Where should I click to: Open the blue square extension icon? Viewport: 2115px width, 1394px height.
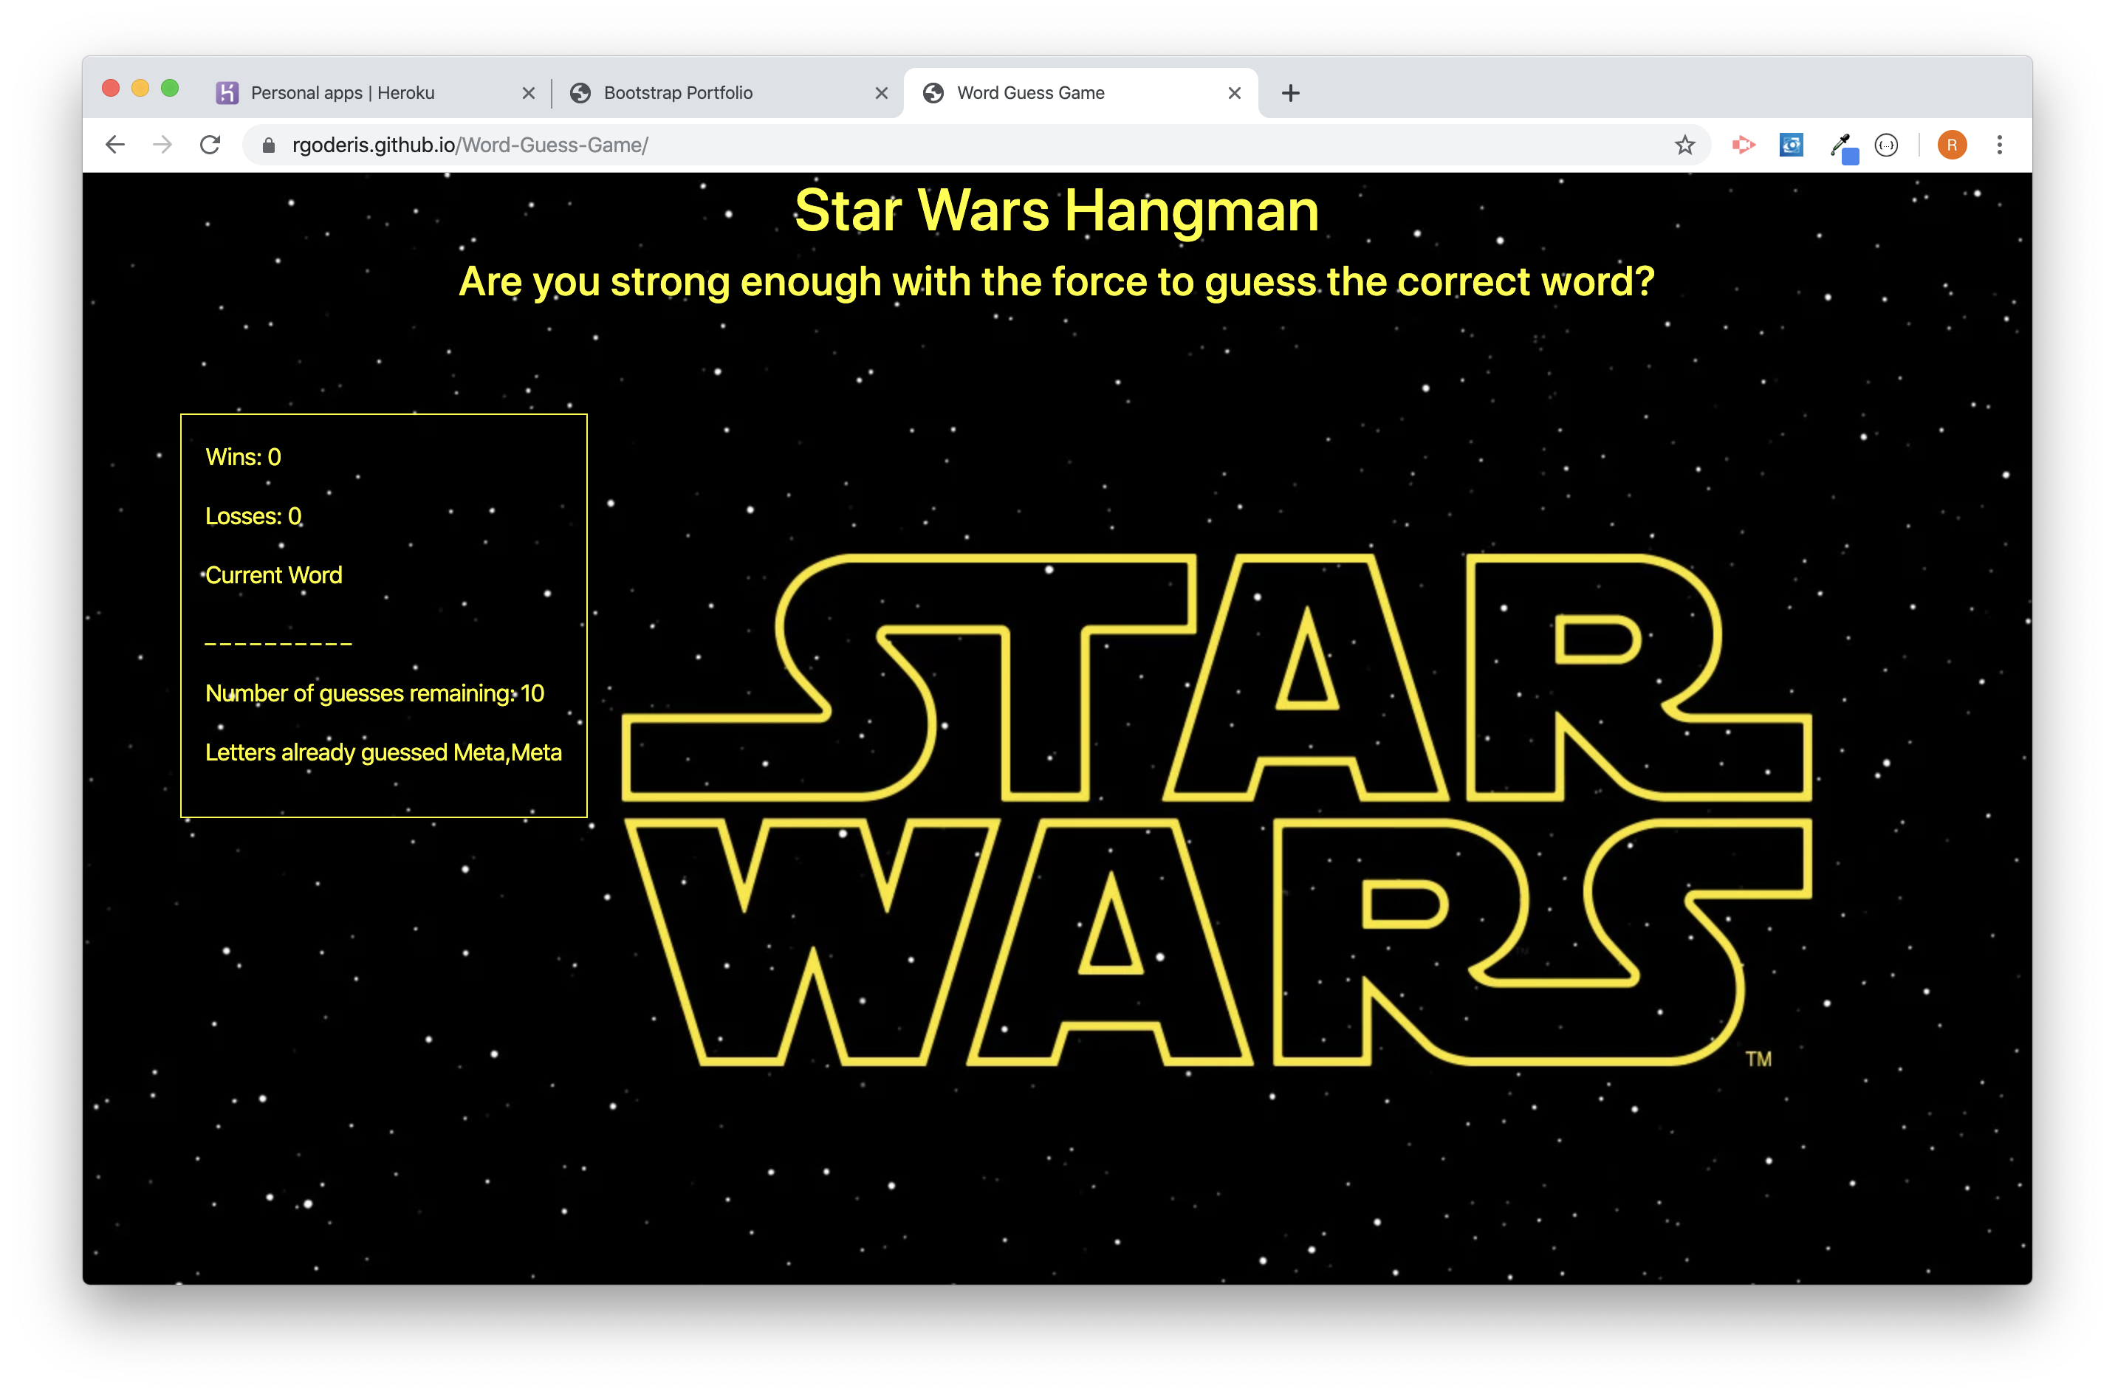tap(1791, 145)
